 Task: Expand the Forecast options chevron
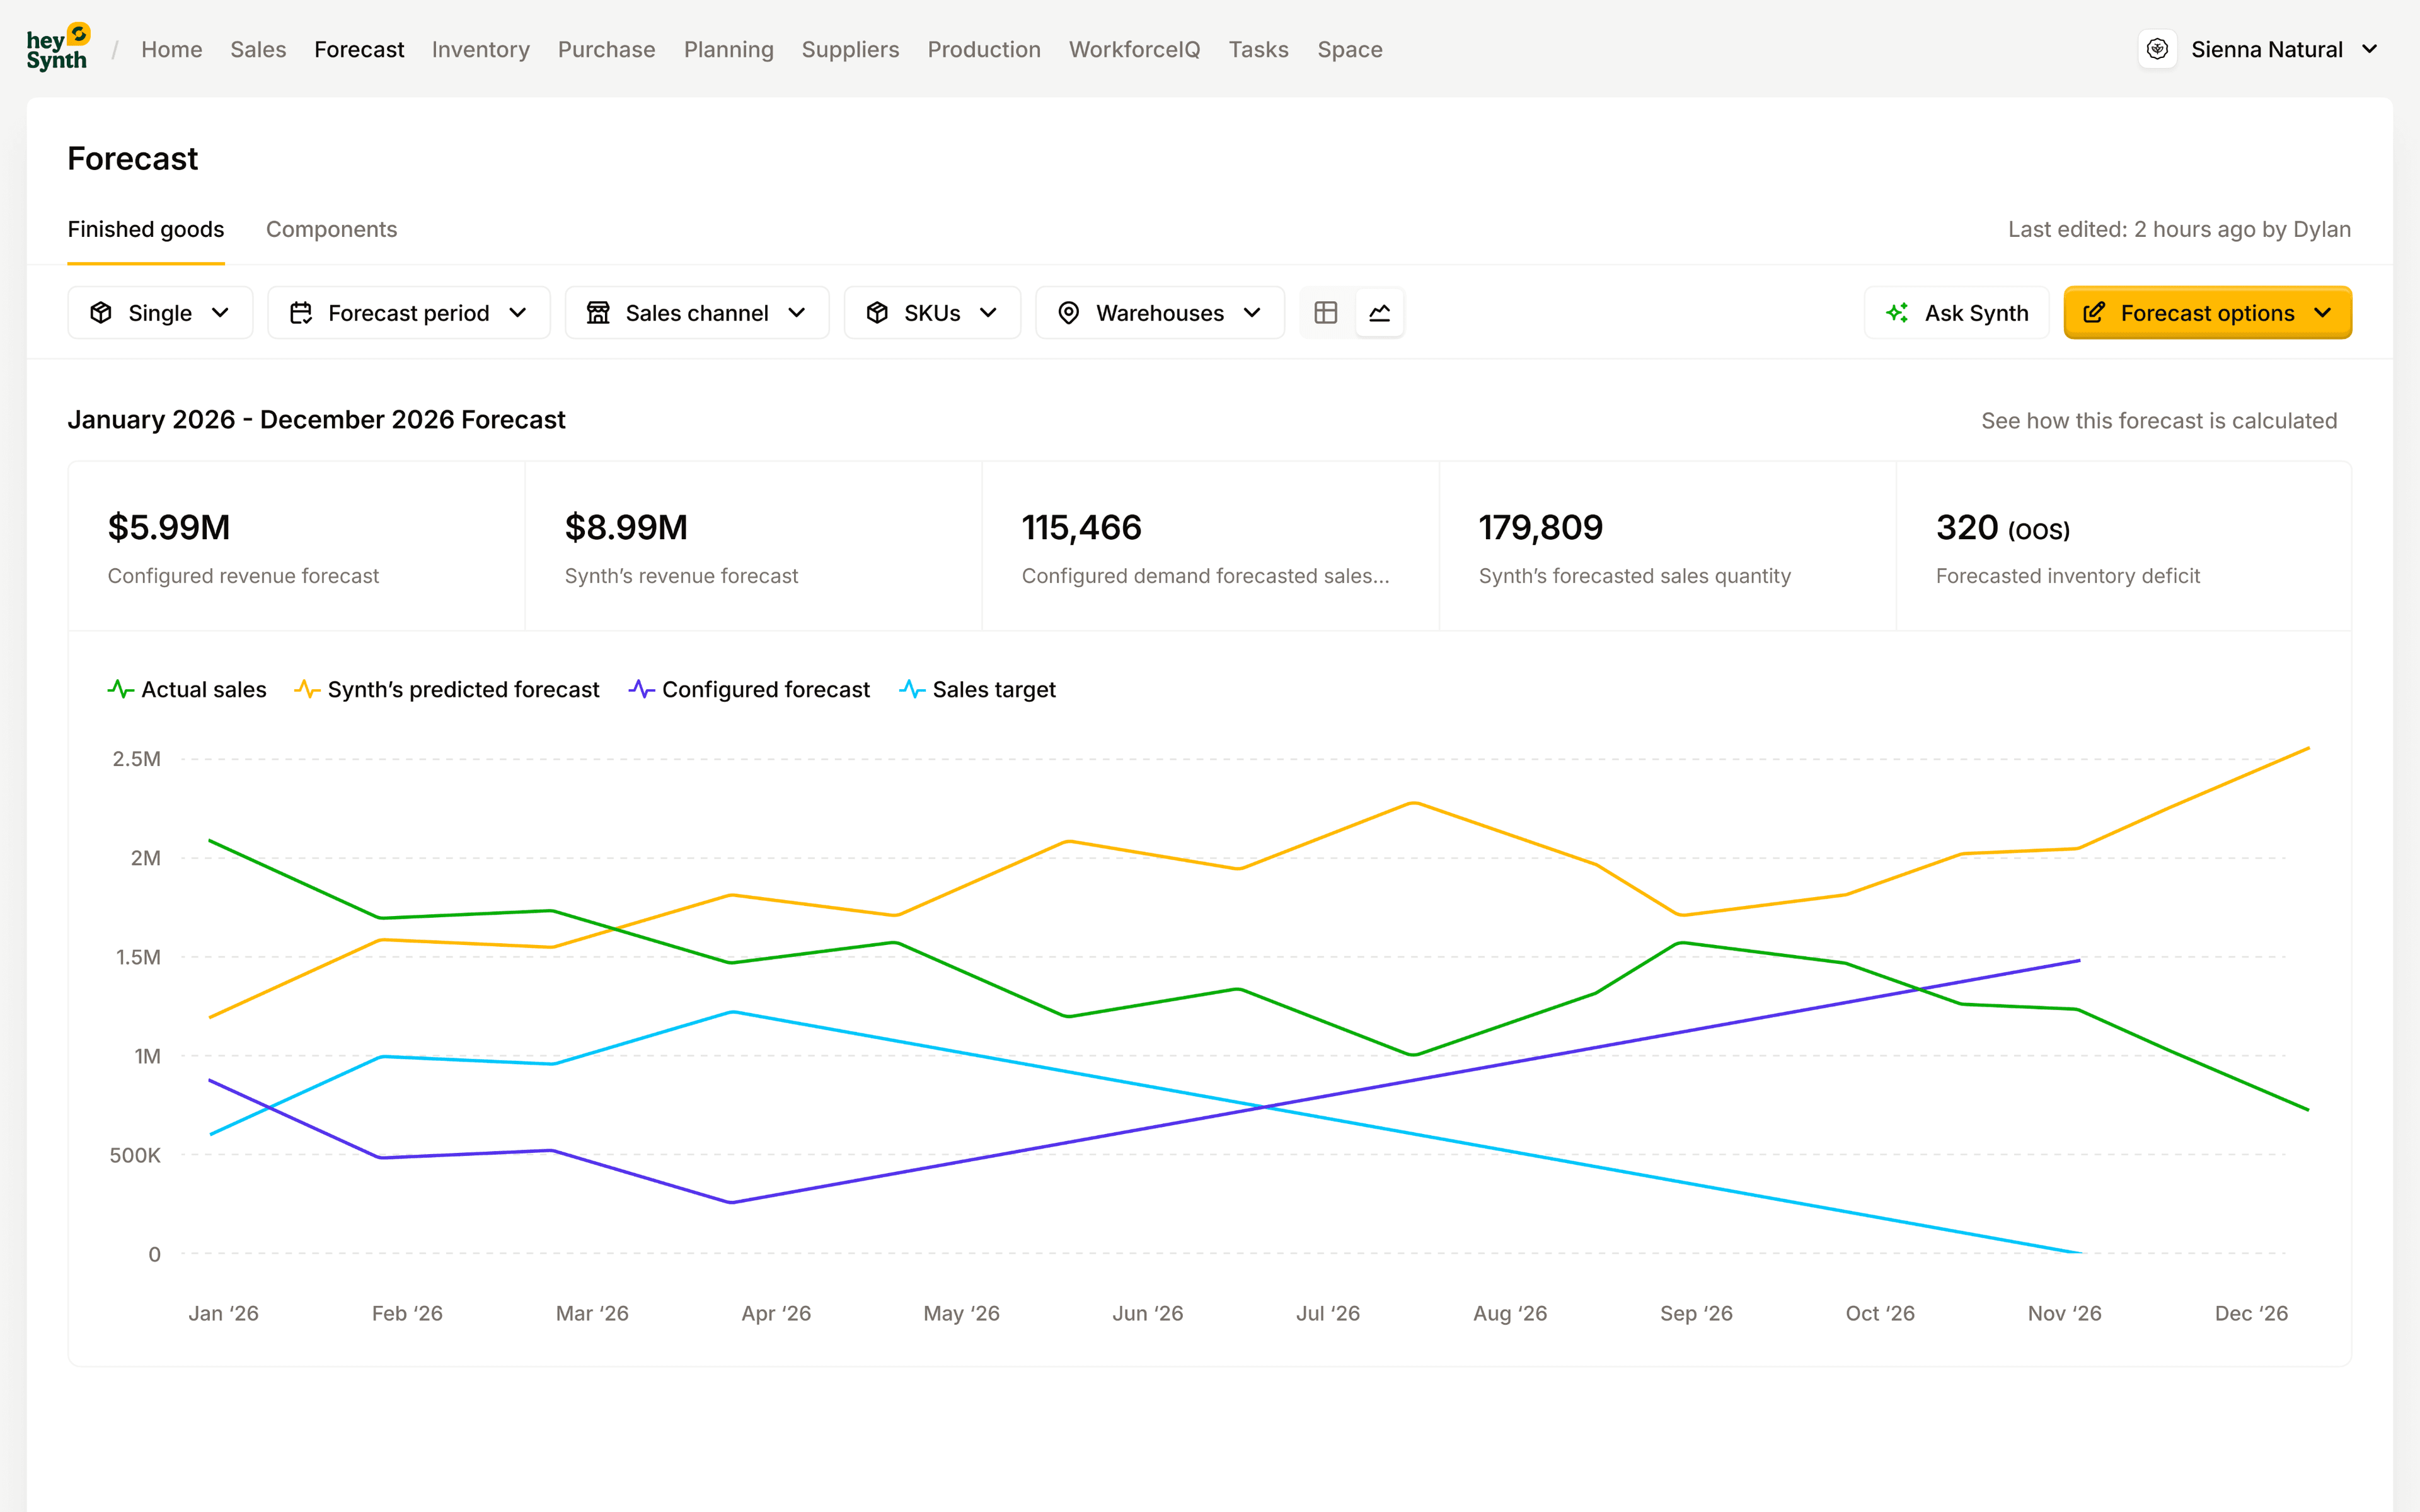coord(2323,313)
